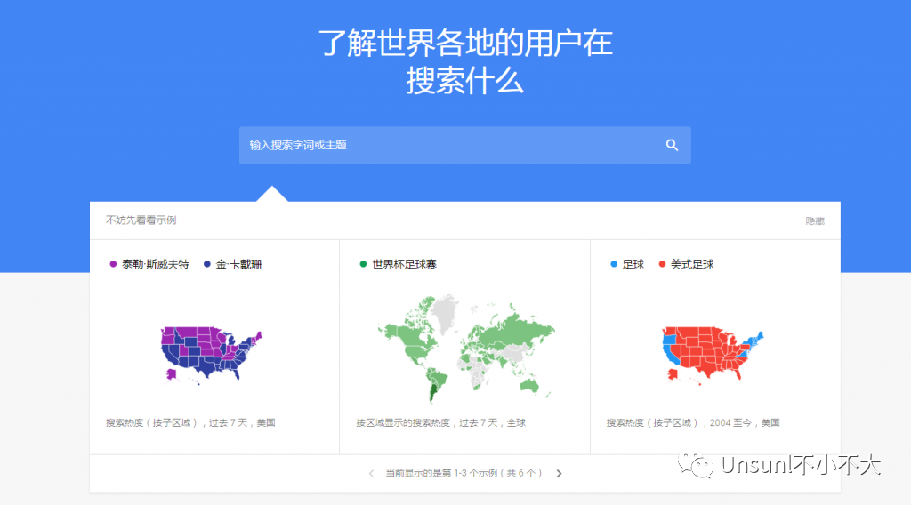This screenshot has width=911, height=505.
Task: Click the 世界杯足球赛 legend label
Action: pyautogui.click(x=405, y=264)
